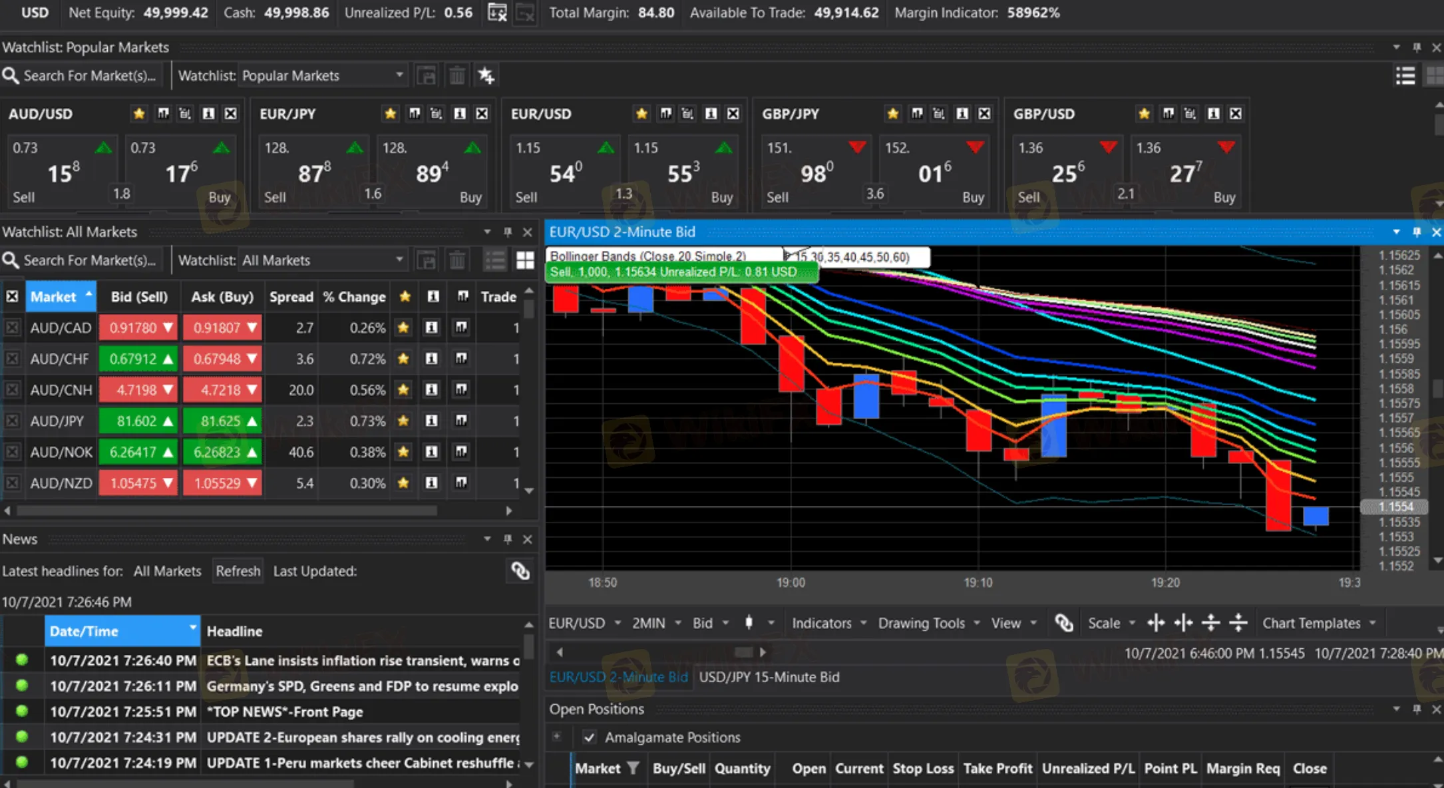Toggle the AUD/CHF visibility checkbox

coord(11,358)
